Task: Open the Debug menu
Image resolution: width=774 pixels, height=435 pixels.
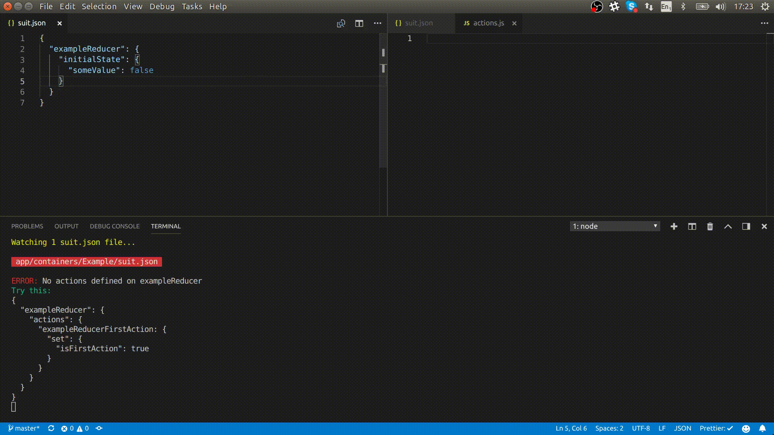Action: tap(162, 6)
